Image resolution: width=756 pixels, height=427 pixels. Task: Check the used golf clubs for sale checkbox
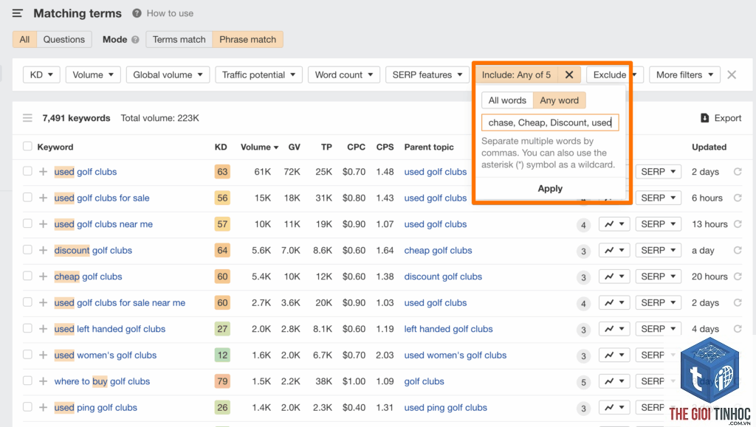point(27,198)
